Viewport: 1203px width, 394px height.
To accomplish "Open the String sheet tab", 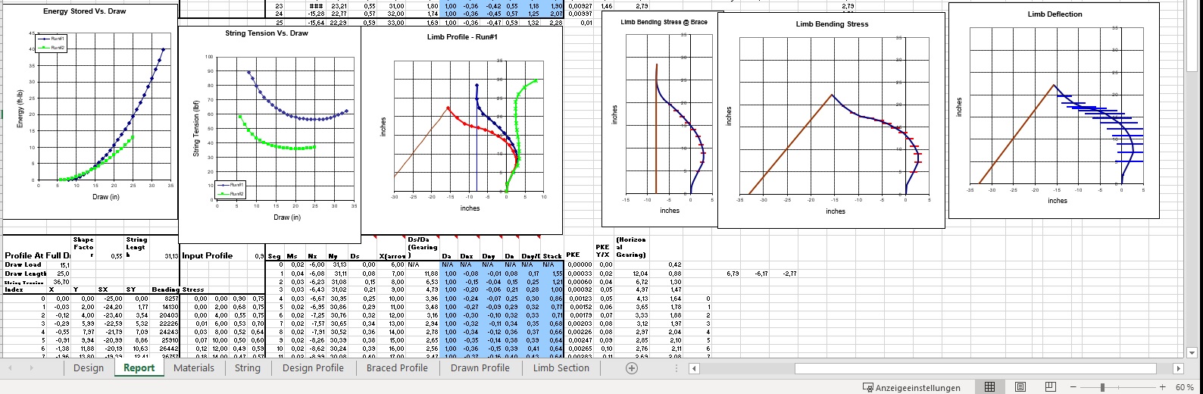I will (248, 368).
